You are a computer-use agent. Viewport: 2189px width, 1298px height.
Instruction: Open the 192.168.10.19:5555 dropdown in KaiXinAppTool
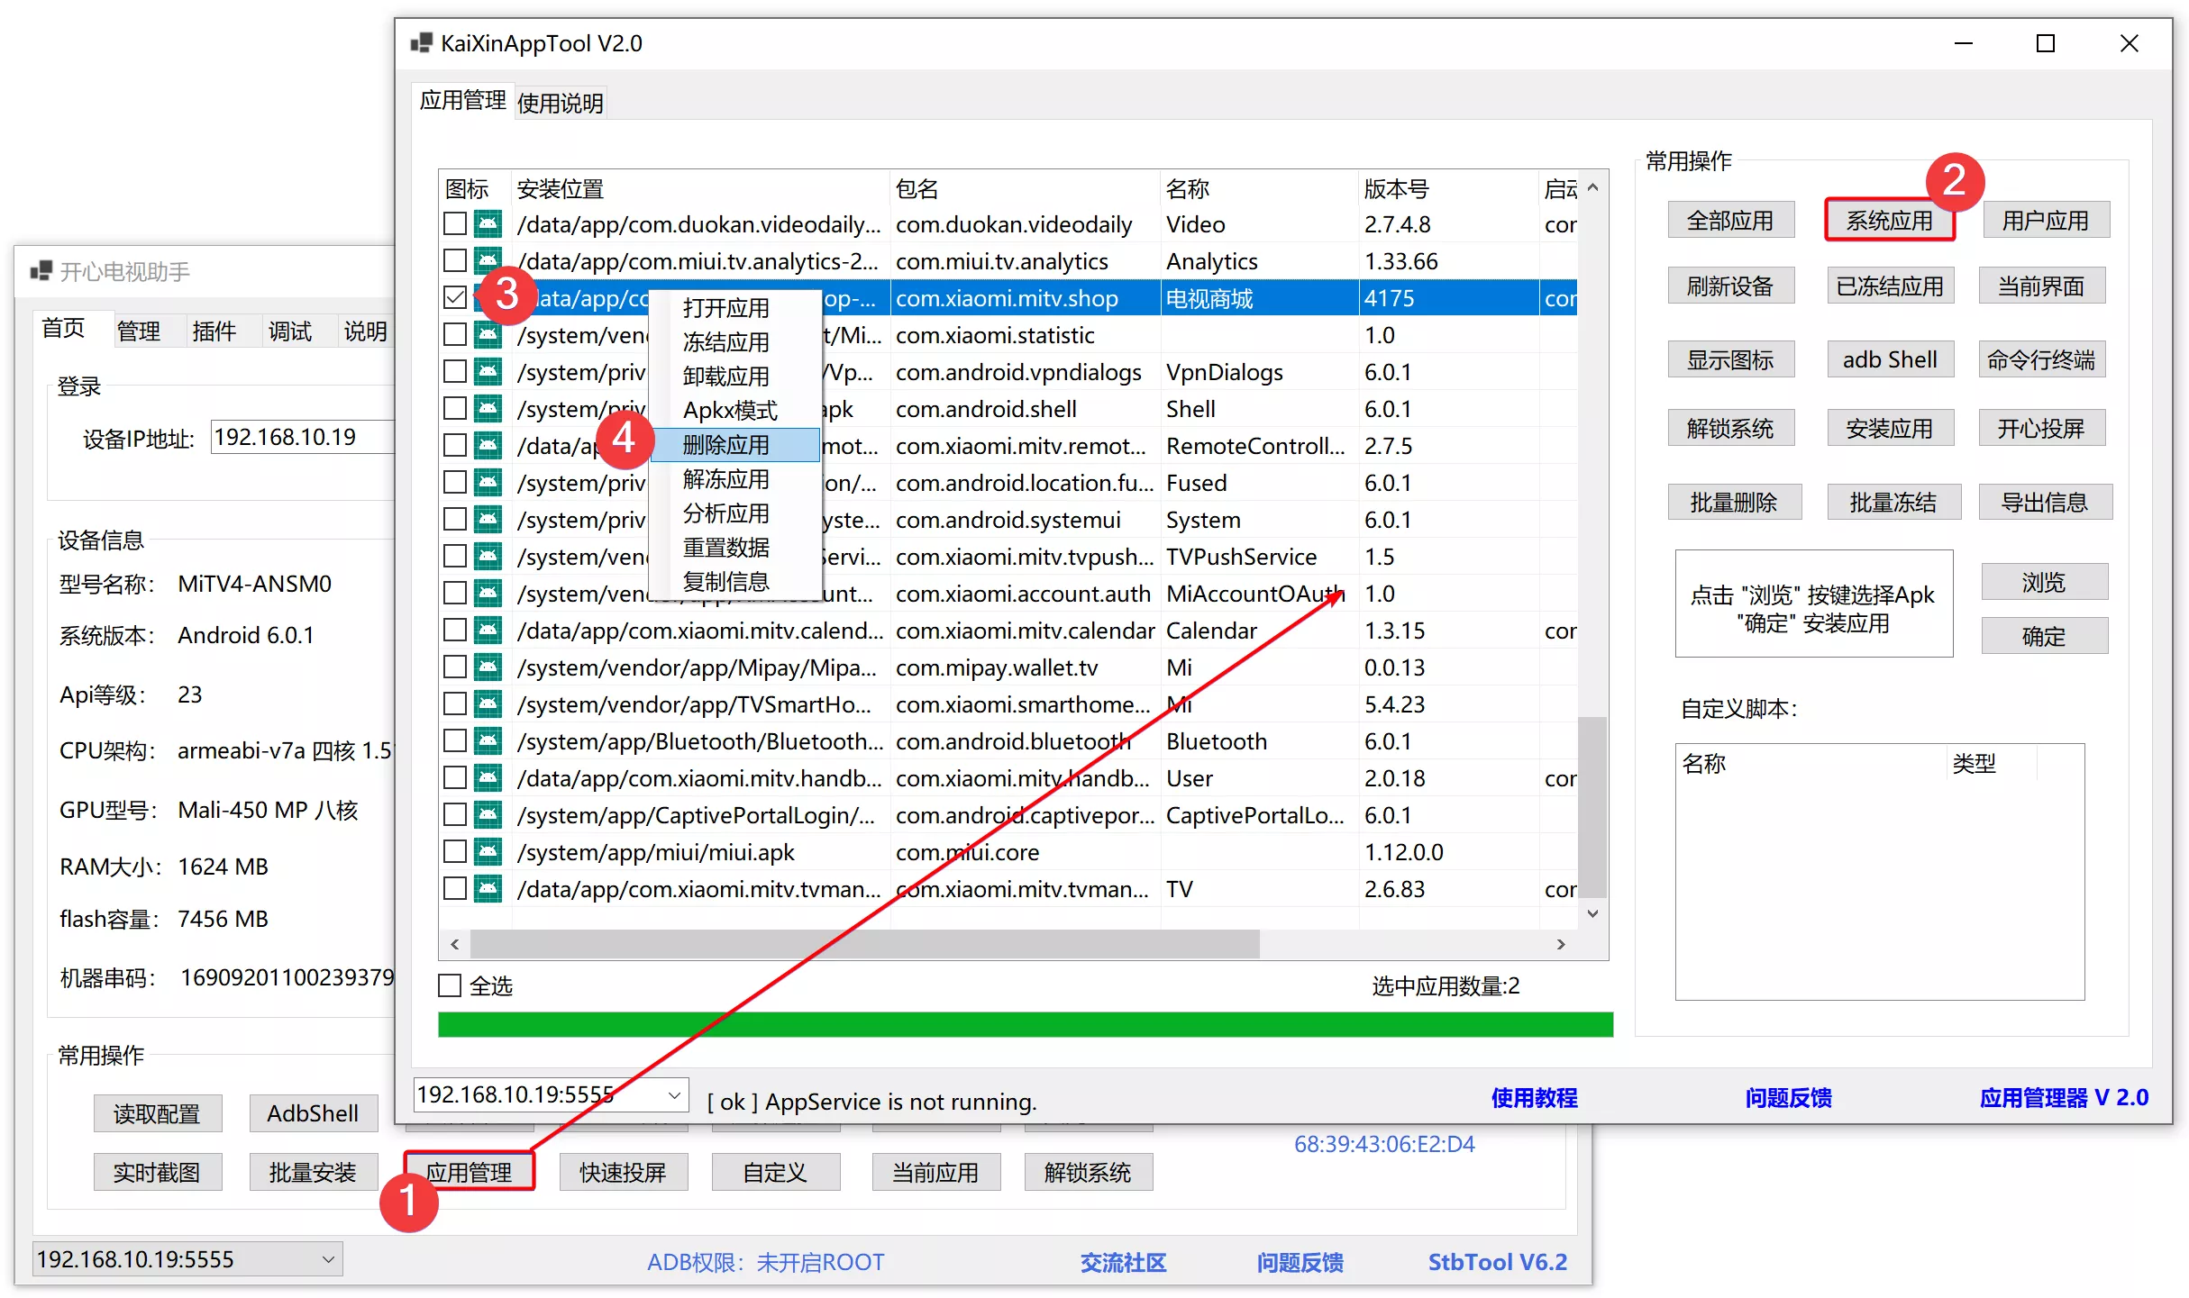click(673, 1094)
